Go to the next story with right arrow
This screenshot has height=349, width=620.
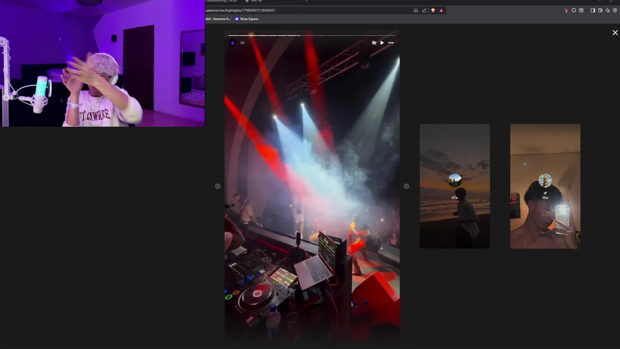[406, 186]
